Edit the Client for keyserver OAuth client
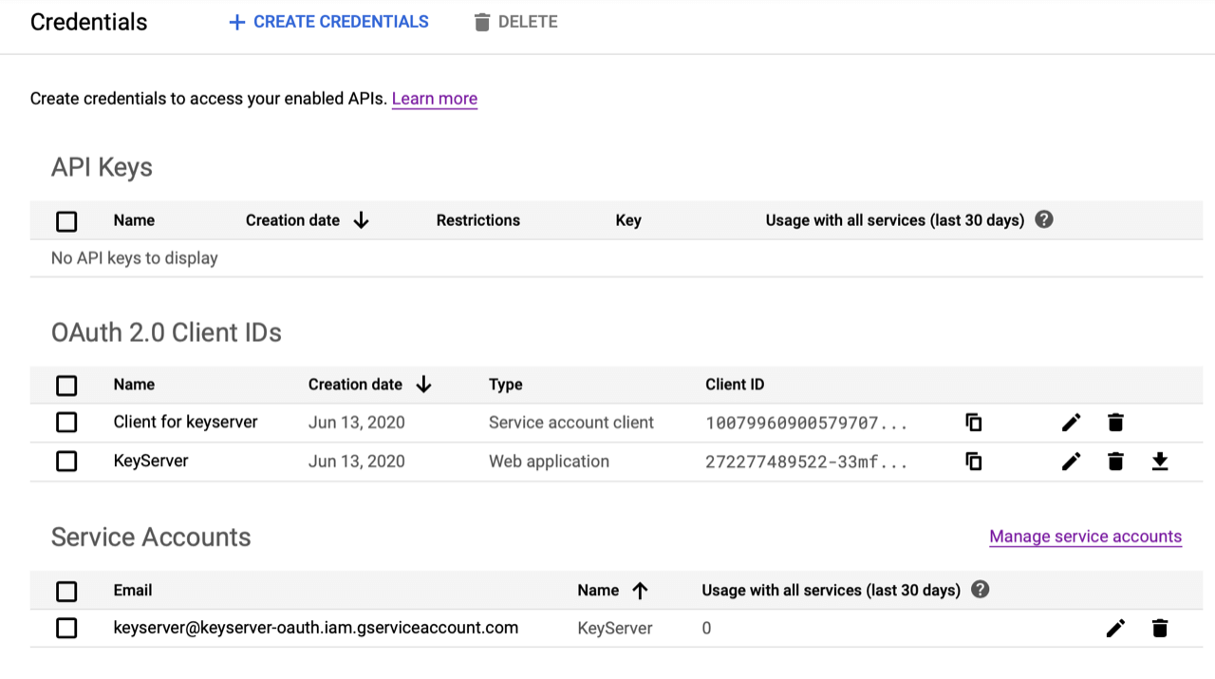Screen dimensions: 1215x679 click(1071, 423)
